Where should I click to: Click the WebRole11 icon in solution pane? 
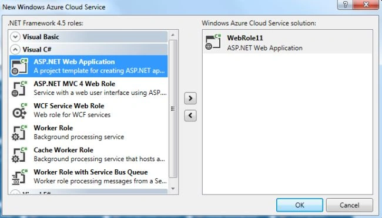pos(213,42)
